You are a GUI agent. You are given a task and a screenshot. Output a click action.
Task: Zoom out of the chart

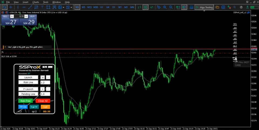[x=171, y=7]
